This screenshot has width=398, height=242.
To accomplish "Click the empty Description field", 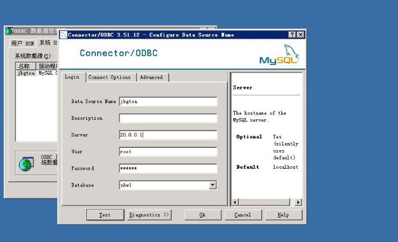I will pos(168,119).
